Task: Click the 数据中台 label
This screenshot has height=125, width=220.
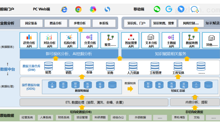Action: point(7,69)
